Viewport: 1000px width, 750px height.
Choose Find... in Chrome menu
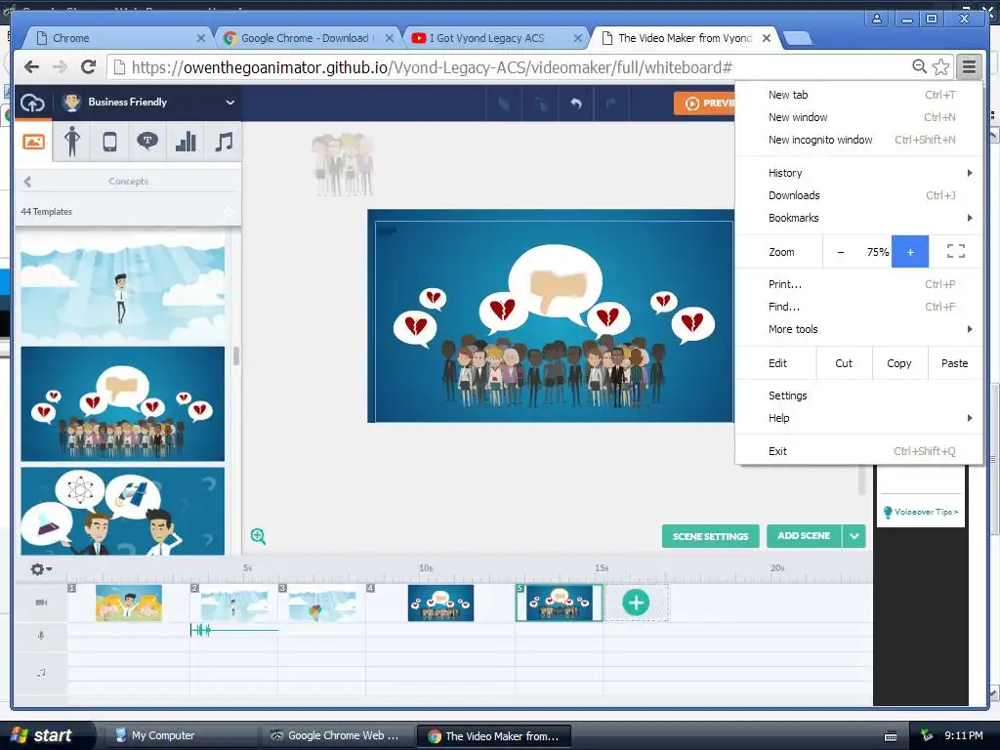coord(859,307)
